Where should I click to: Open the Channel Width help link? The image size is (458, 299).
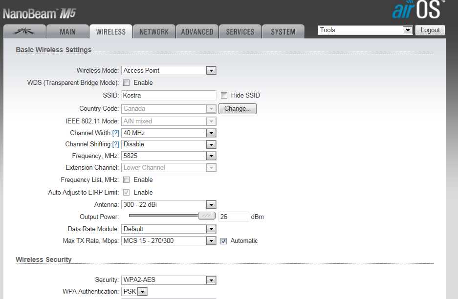(x=116, y=133)
